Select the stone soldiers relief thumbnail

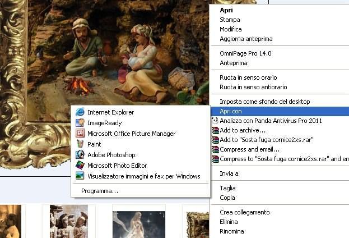[69, 222]
